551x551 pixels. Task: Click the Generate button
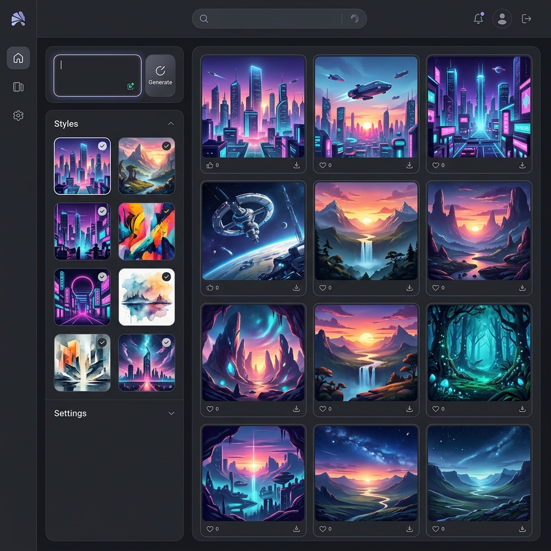(x=160, y=75)
